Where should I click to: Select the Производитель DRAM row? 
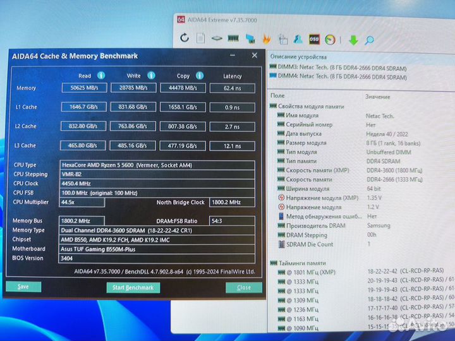click(x=334, y=225)
